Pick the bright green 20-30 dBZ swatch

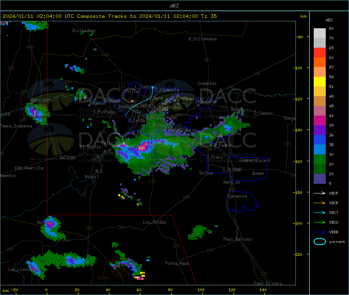click(320, 159)
